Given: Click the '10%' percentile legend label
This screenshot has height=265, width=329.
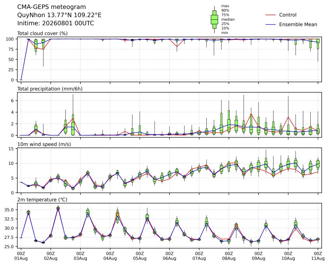Looking at the screenshot, I should click(225, 28).
